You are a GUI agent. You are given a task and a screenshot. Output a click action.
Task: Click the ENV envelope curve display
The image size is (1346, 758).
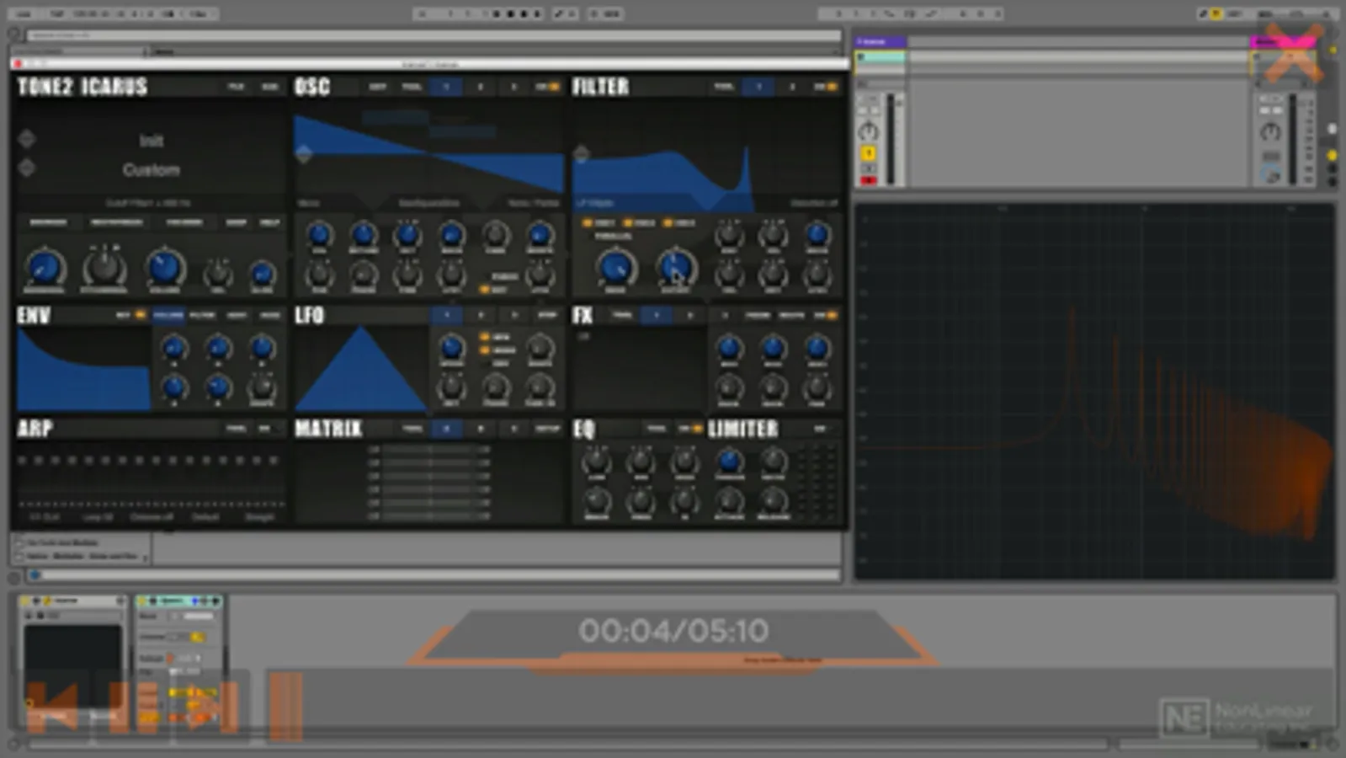[x=83, y=369]
